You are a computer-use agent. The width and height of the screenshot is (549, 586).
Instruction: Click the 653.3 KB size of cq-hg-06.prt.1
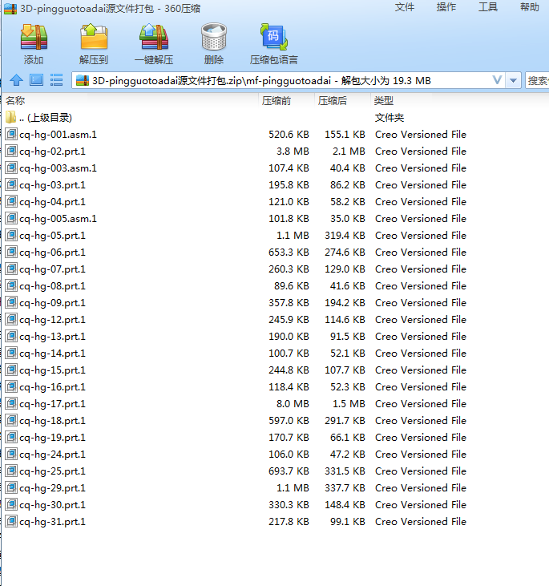(289, 252)
